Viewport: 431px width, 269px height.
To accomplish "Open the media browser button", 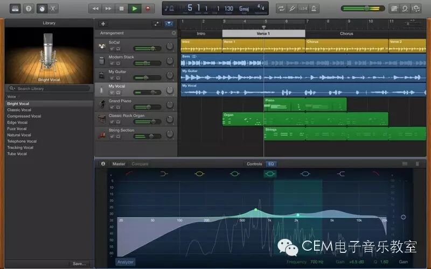I will pos(416,9).
